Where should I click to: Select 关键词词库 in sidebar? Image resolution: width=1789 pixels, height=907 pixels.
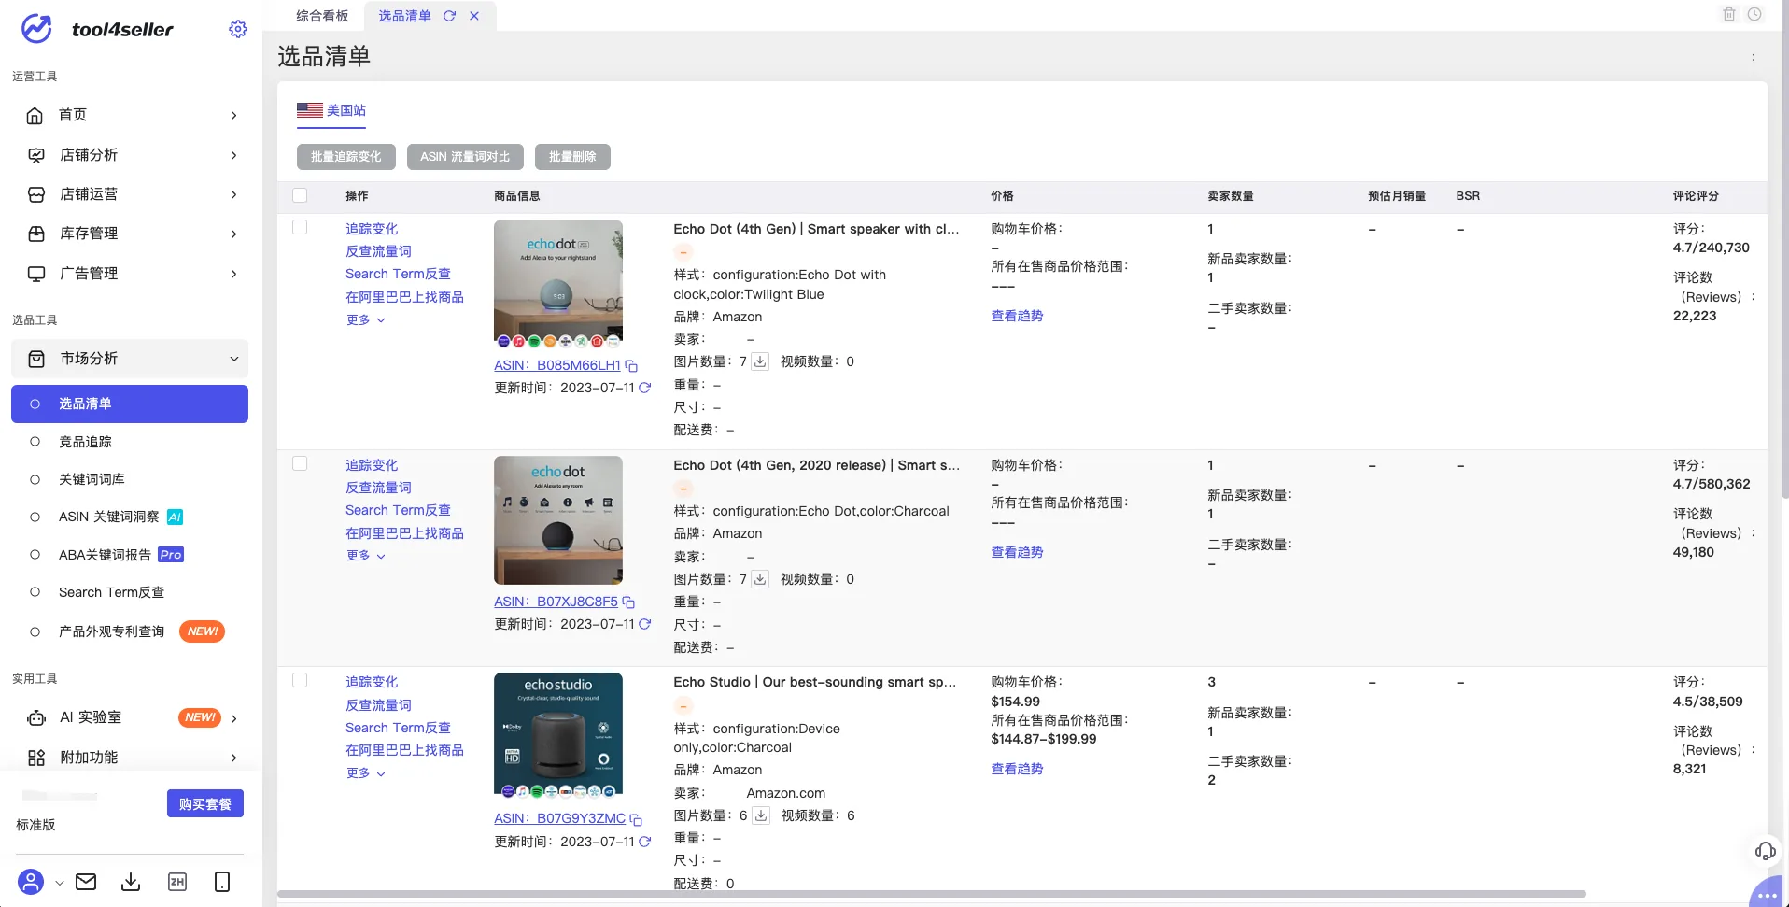(130, 479)
